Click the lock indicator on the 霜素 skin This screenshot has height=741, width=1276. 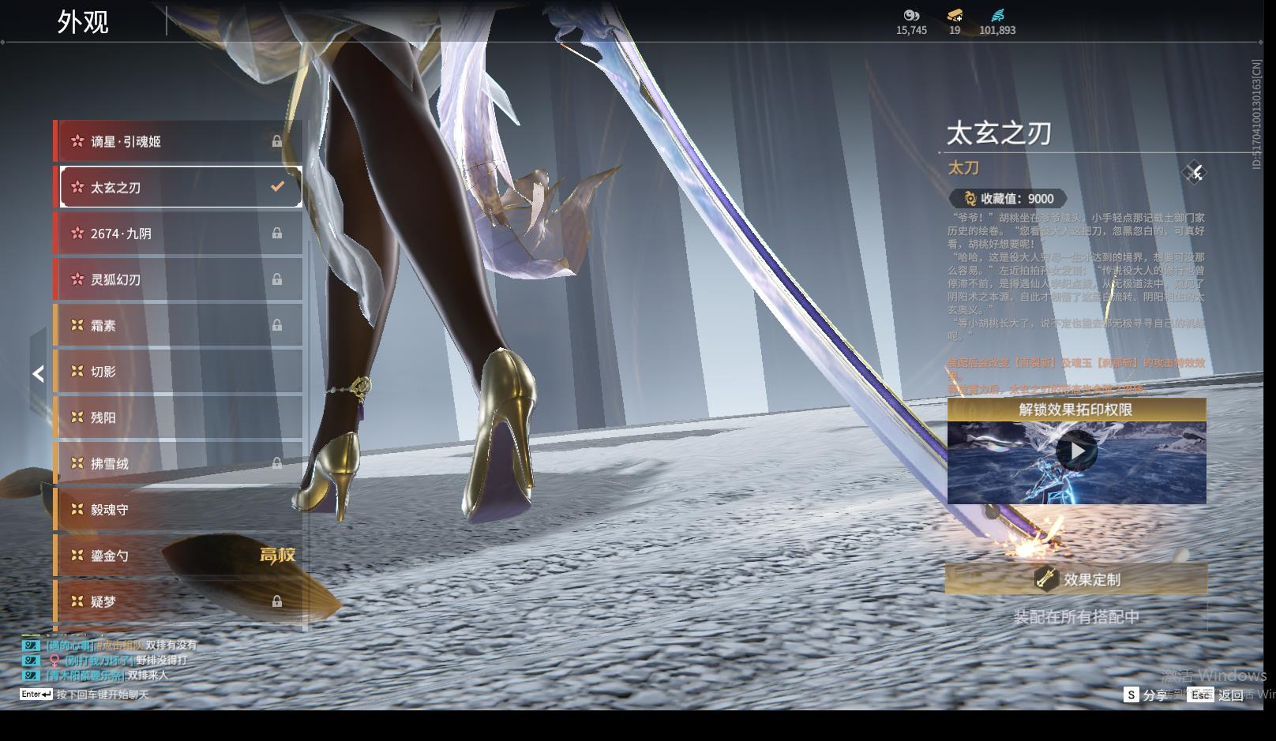pos(277,325)
